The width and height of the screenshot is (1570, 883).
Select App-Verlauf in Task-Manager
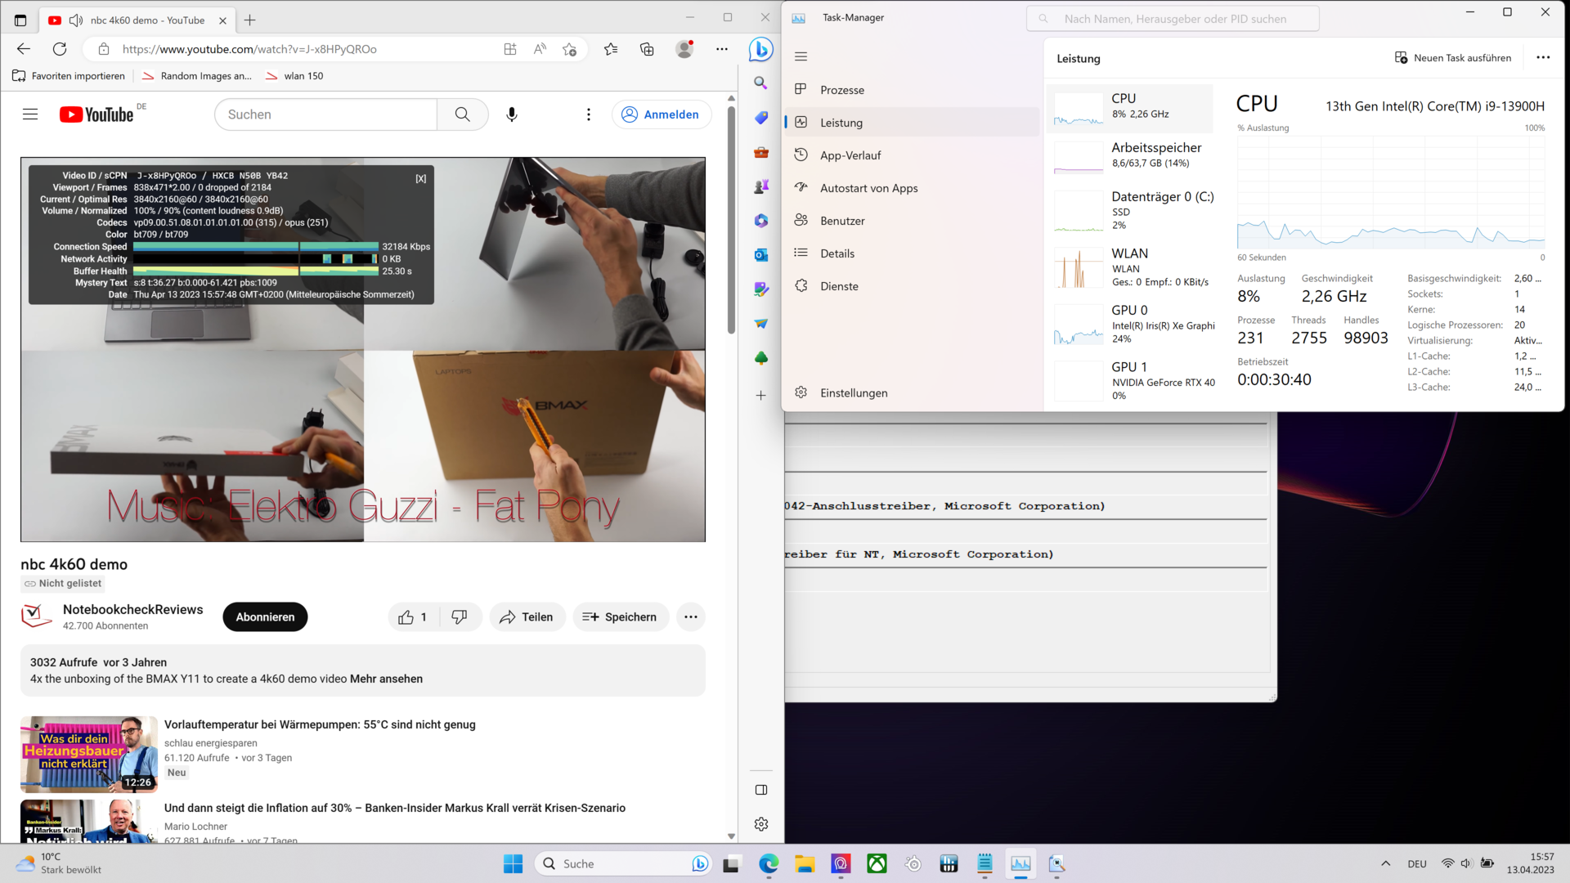[912, 155]
